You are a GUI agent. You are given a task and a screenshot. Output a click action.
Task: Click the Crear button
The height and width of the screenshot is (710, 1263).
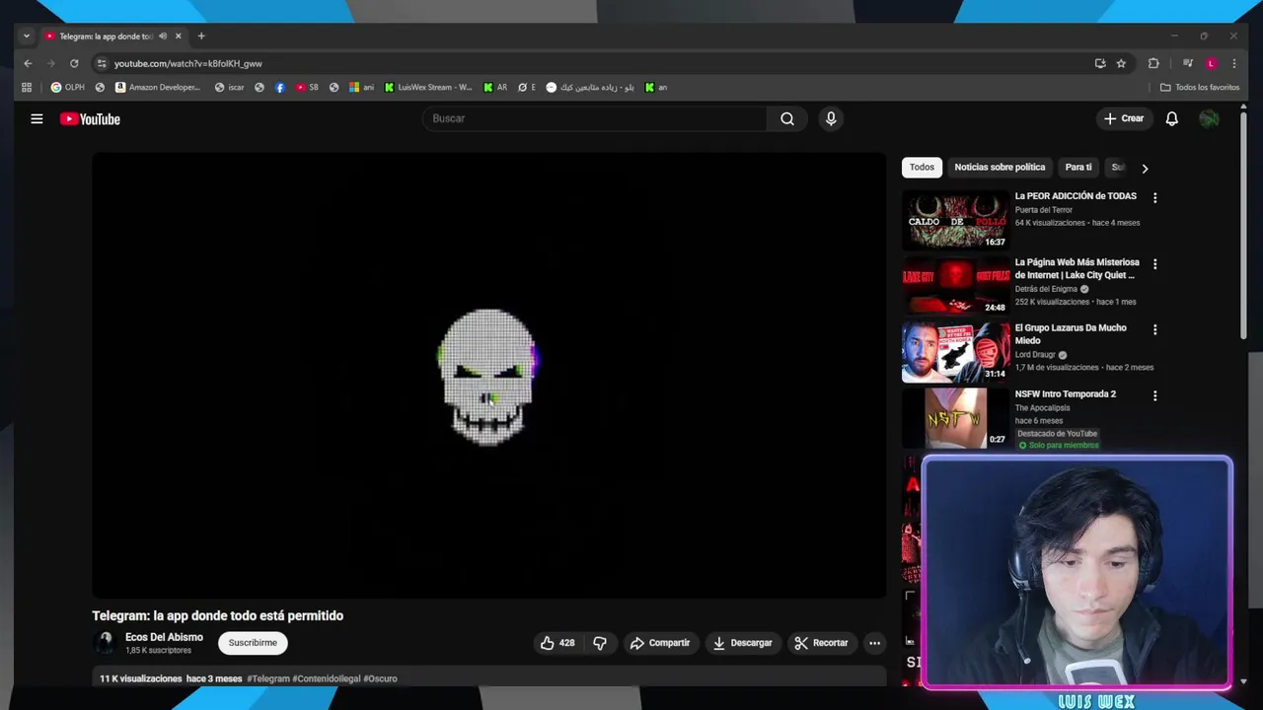click(x=1124, y=118)
